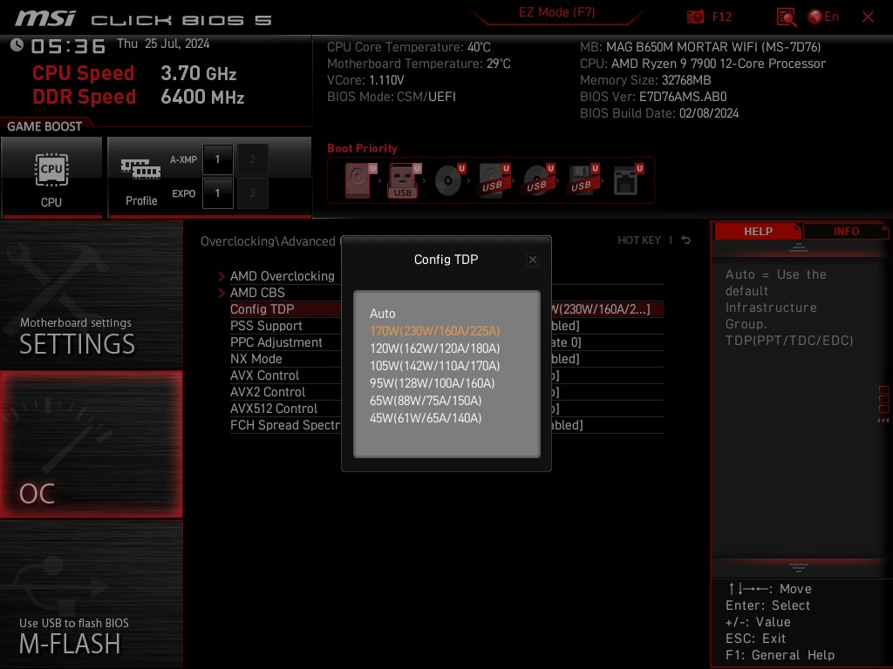Switch to the HELP tab
This screenshot has width=893, height=669.
(758, 231)
